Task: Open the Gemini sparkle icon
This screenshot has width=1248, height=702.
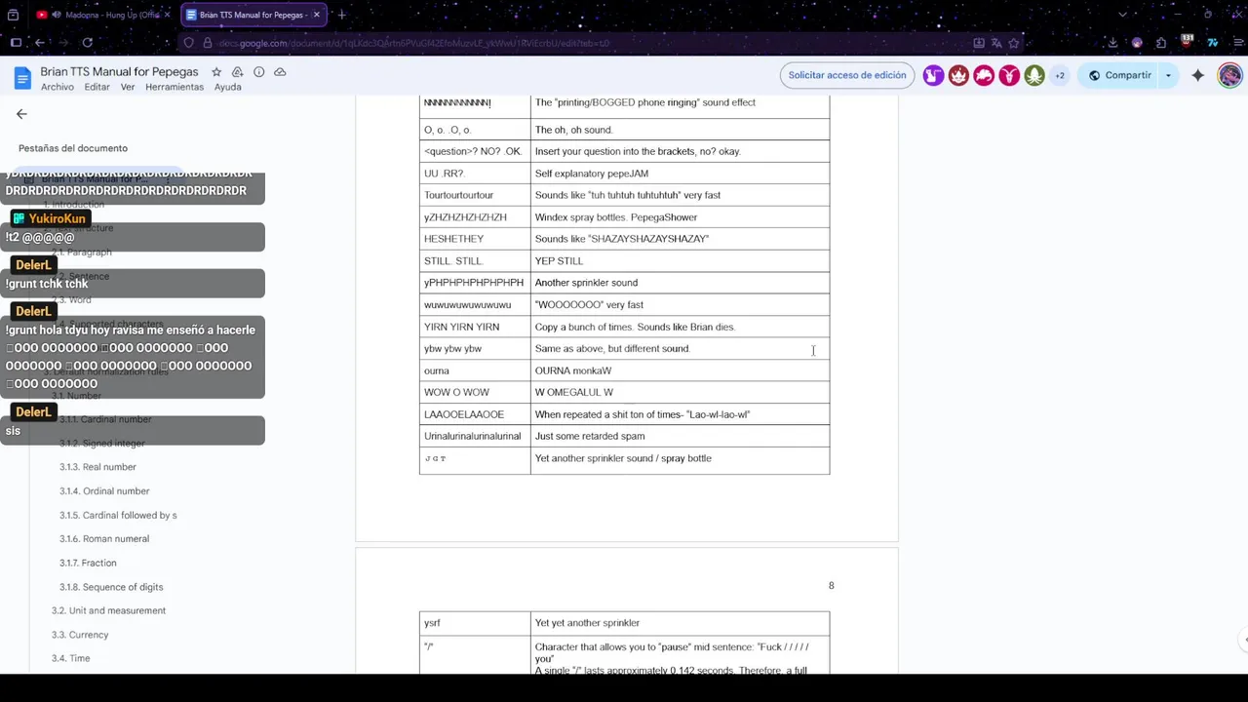Action: [1198, 75]
